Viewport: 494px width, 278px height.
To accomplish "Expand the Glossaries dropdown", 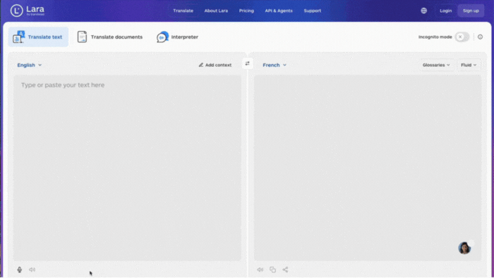I will coord(436,65).
